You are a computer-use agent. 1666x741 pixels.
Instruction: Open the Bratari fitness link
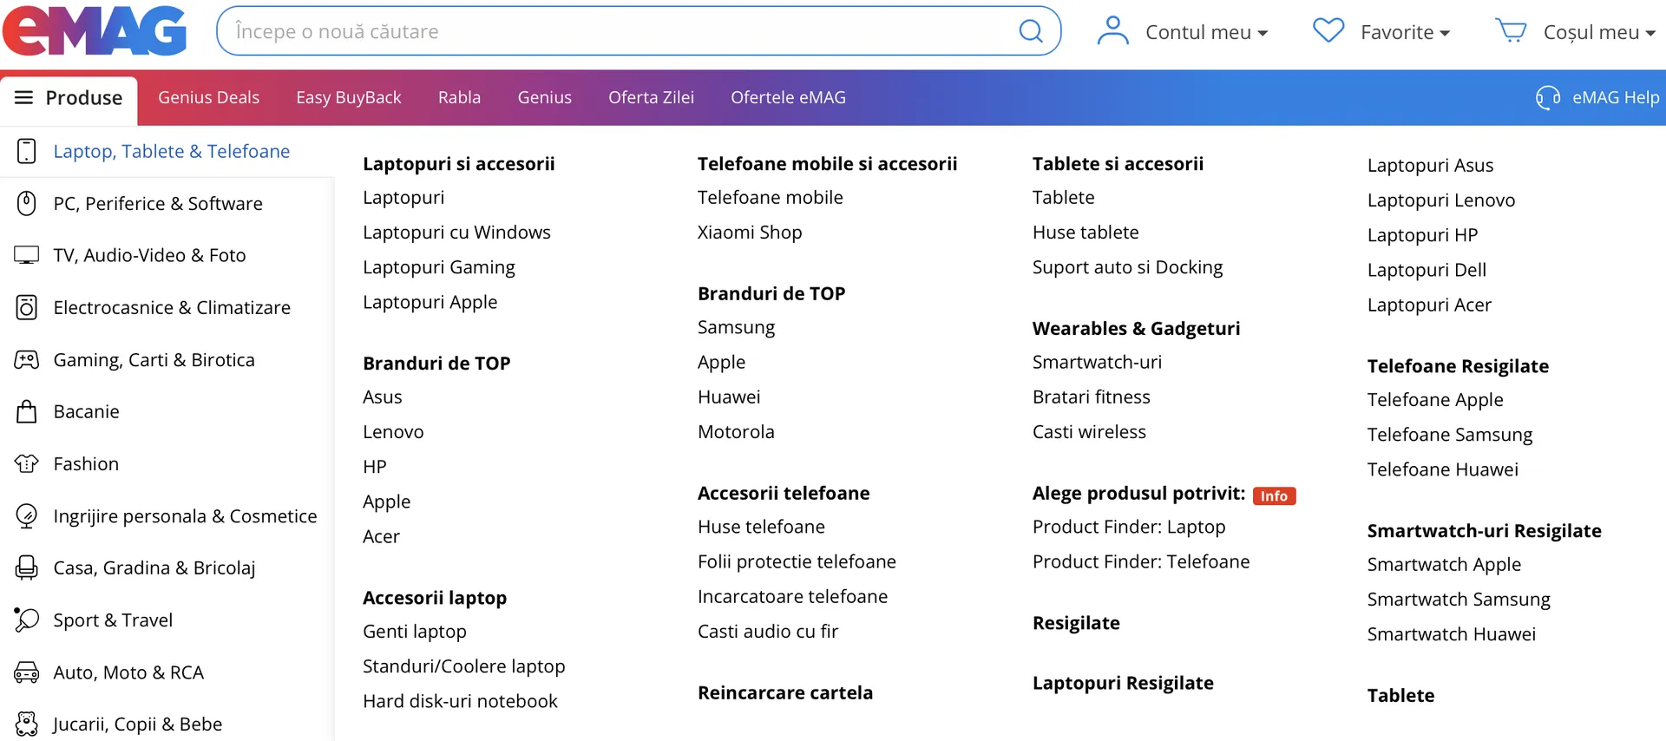(x=1092, y=397)
